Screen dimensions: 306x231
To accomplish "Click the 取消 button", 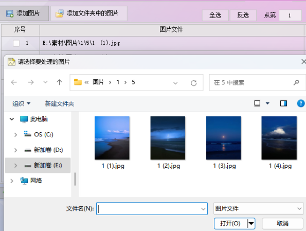I will coord(282,223).
